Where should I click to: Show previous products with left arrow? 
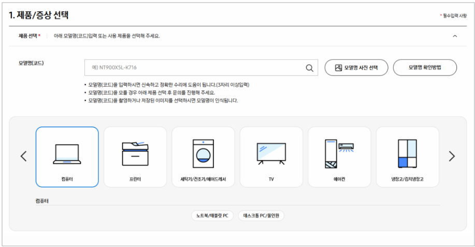24,156
